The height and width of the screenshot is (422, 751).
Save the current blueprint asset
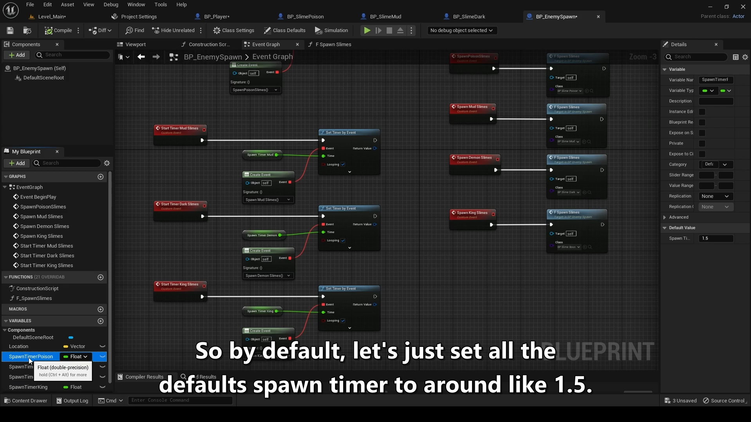pyautogui.click(x=10, y=30)
